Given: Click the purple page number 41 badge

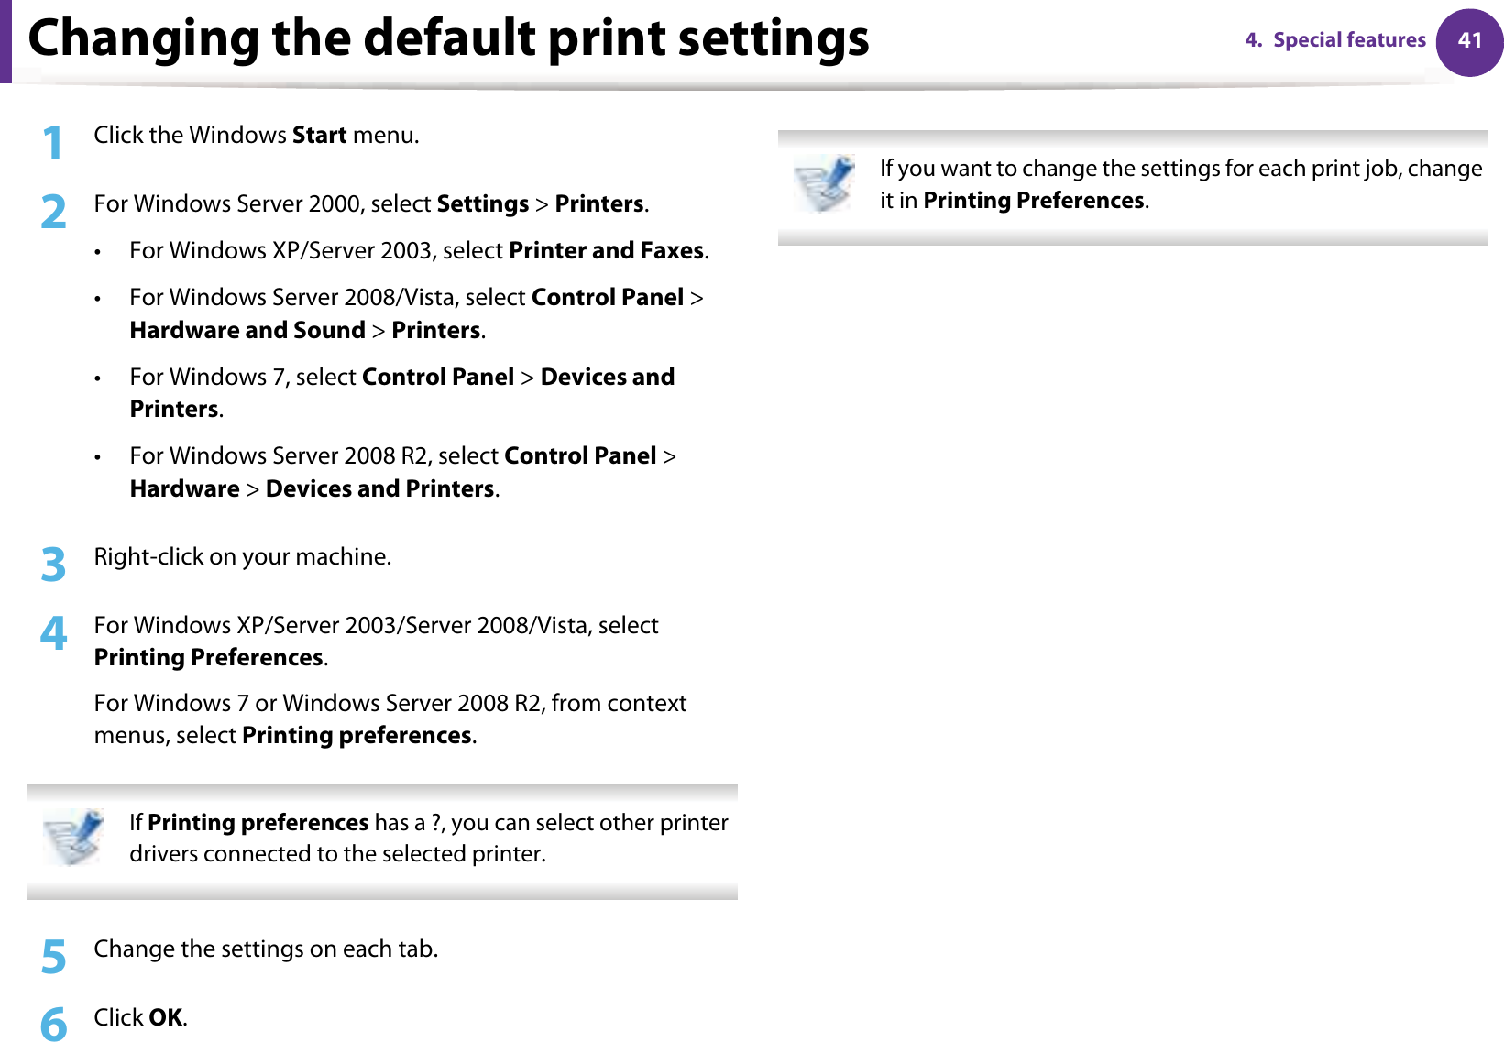Looking at the screenshot, I should 1469,41.
